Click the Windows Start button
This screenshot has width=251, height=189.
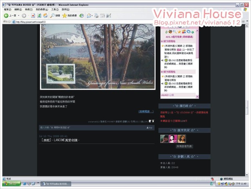(x=12, y=184)
